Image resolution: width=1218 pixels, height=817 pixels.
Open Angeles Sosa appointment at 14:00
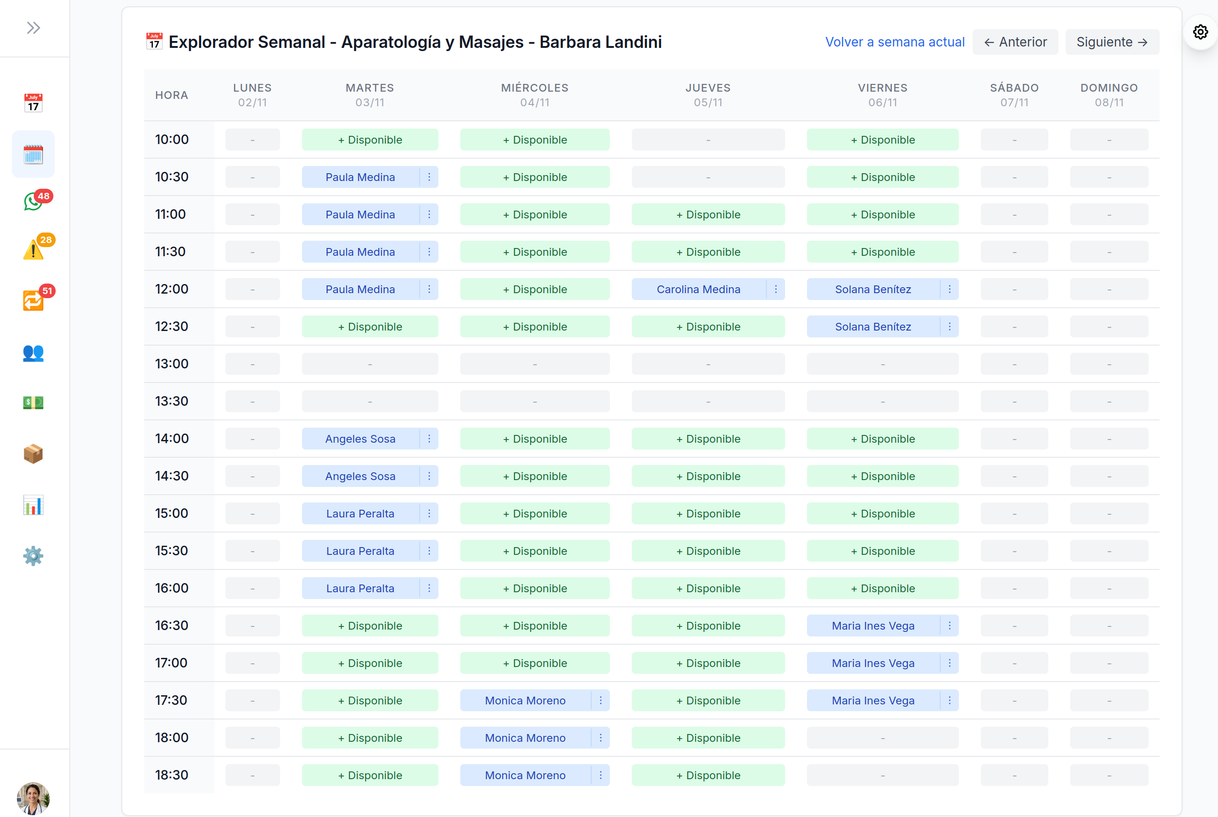[x=360, y=439]
